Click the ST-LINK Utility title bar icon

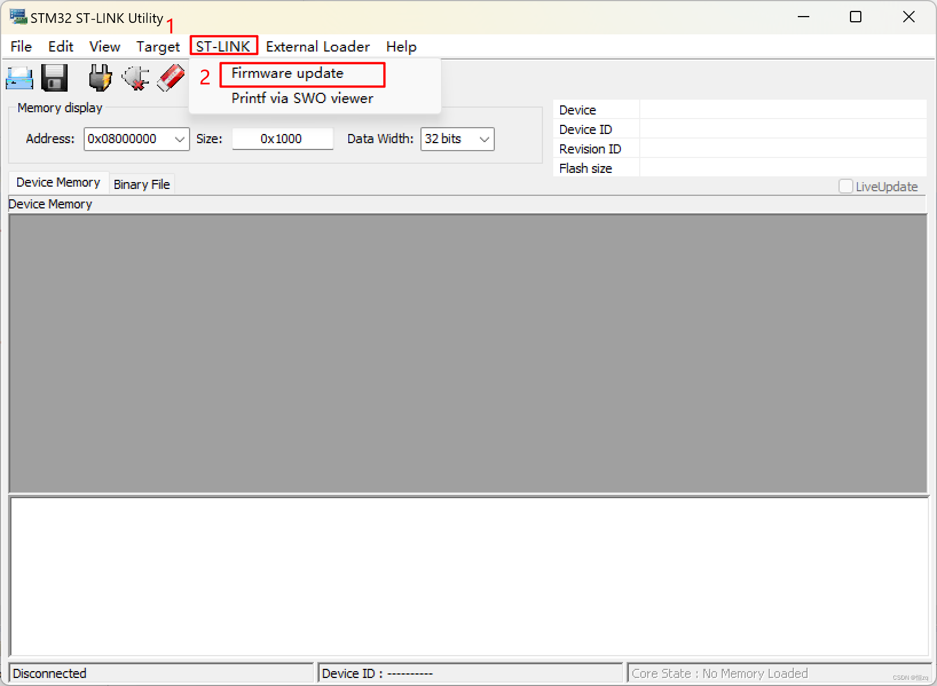pos(18,17)
